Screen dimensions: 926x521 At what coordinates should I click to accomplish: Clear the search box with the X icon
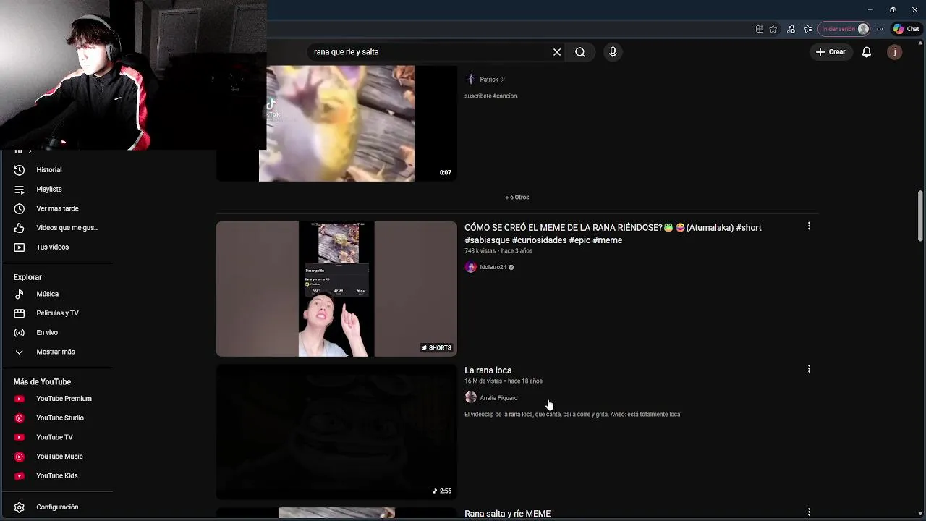click(557, 52)
